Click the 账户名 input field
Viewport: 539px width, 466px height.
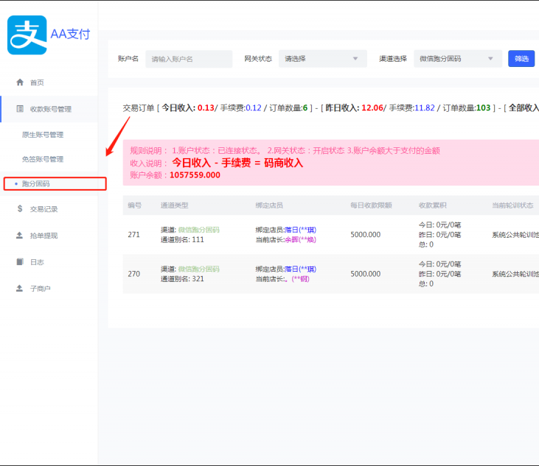pos(188,59)
